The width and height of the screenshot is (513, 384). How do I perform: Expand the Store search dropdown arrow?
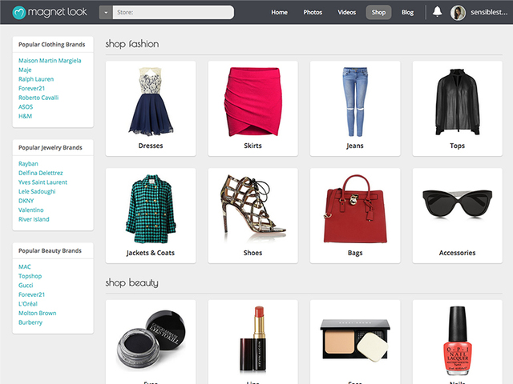106,13
